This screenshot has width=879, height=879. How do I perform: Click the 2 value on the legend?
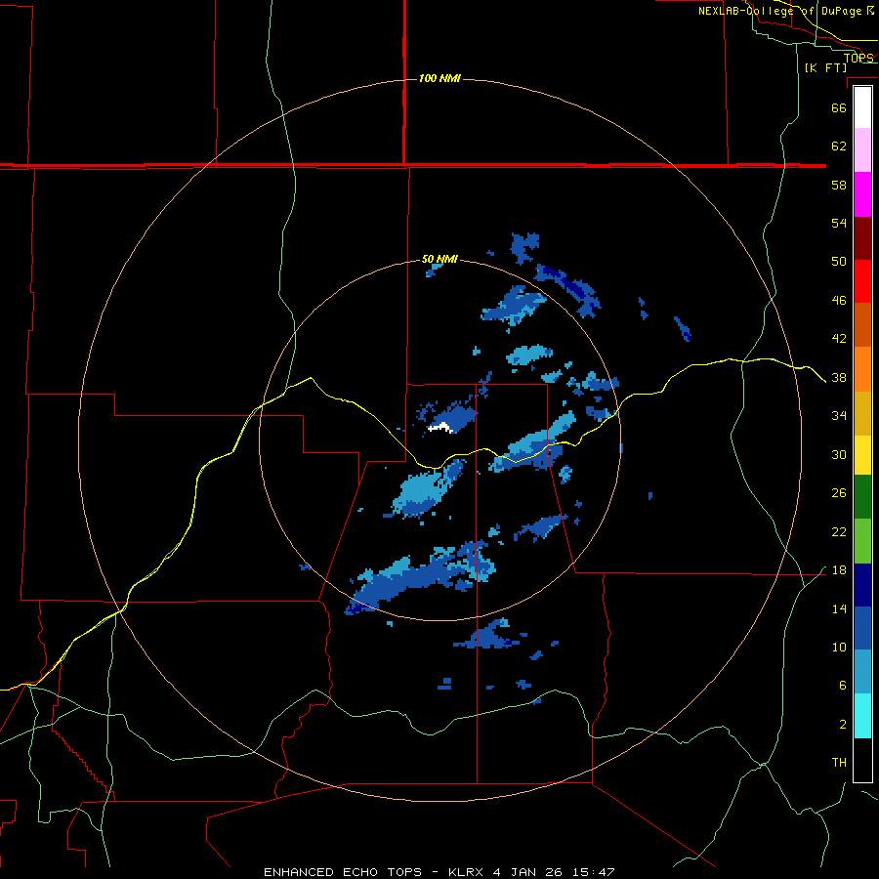tap(842, 725)
